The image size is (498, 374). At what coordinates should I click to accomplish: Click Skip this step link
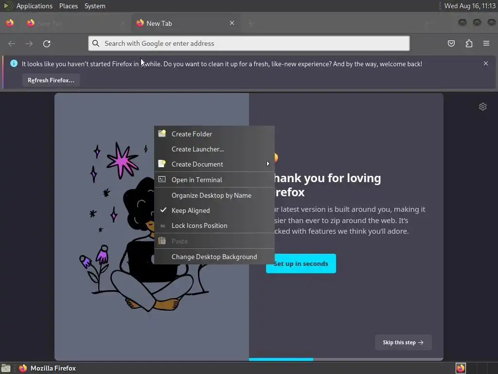(x=403, y=342)
